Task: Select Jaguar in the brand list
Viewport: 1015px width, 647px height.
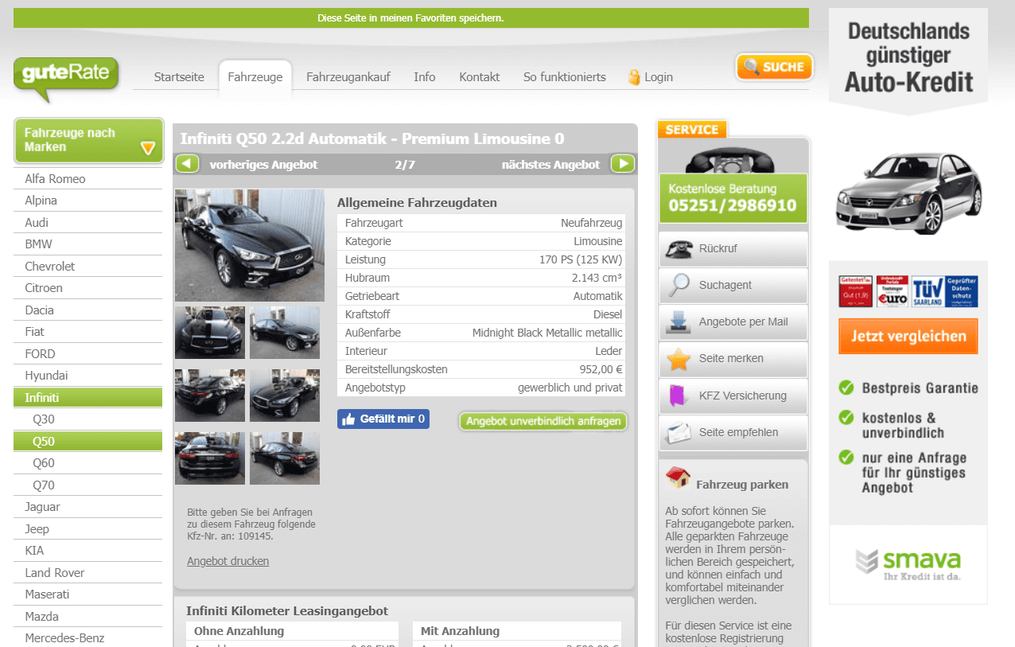Action: click(87, 507)
